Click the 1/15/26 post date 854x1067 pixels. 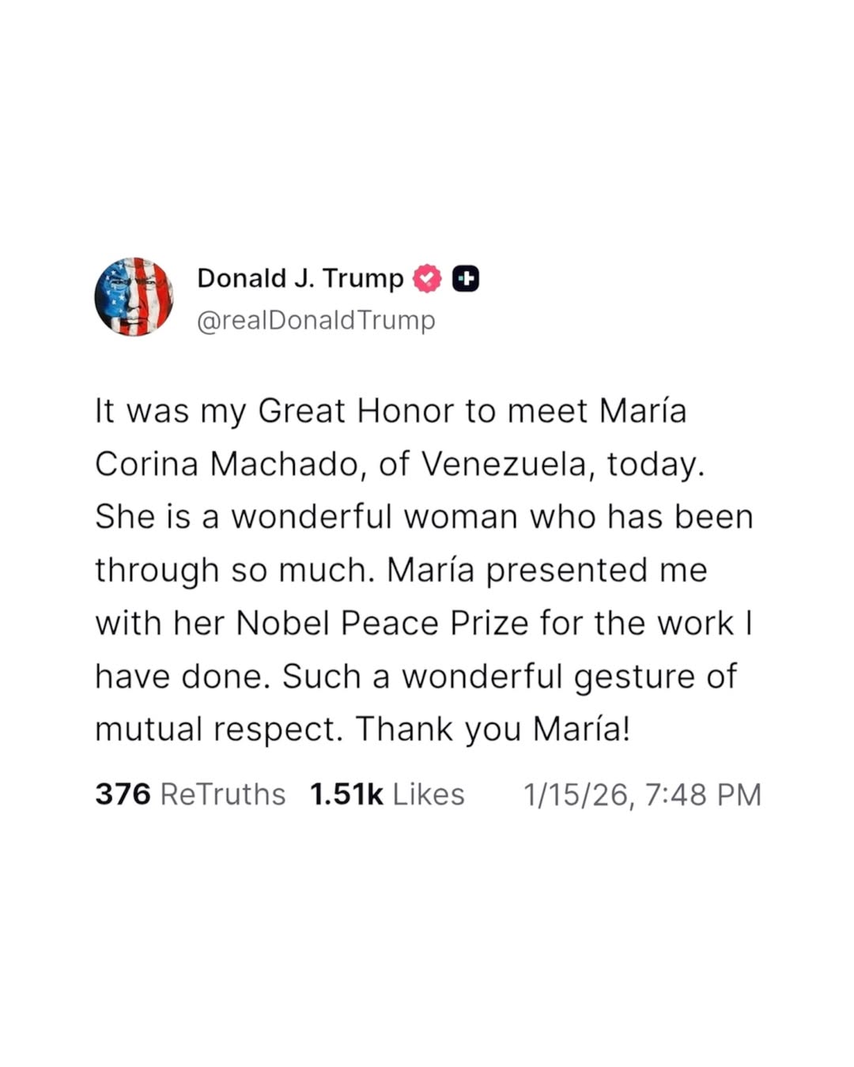tap(578, 794)
